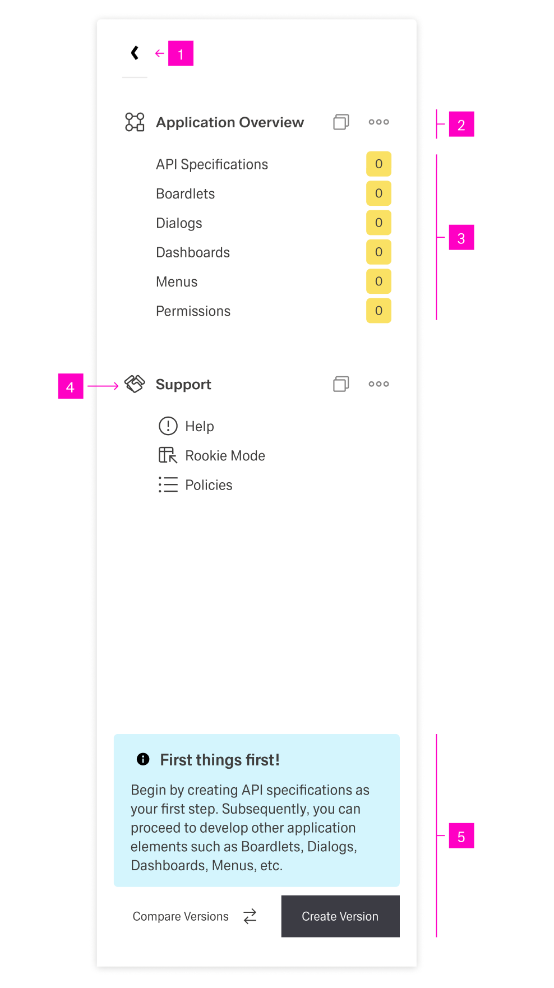Click the Permissions count badge
The width and height of the screenshot is (554, 988).
tap(378, 310)
